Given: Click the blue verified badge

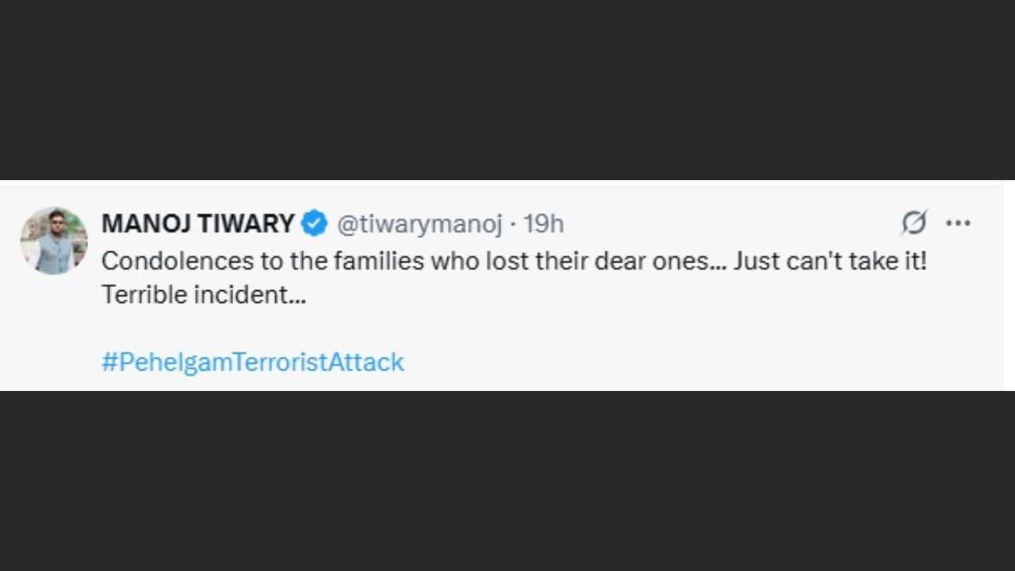Looking at the screenshot, I should pyautogui.click(x=315, y=224).
